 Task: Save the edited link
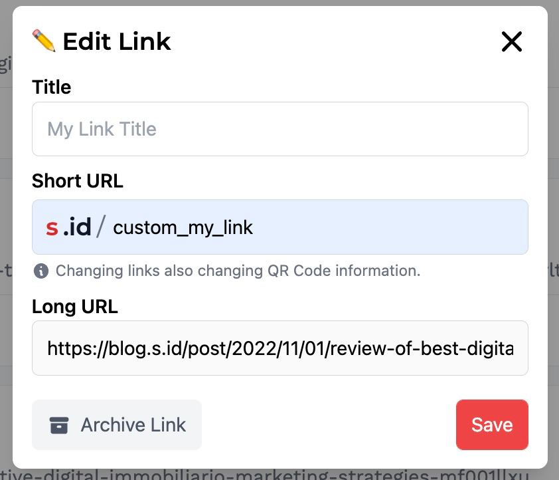(492, 424)
